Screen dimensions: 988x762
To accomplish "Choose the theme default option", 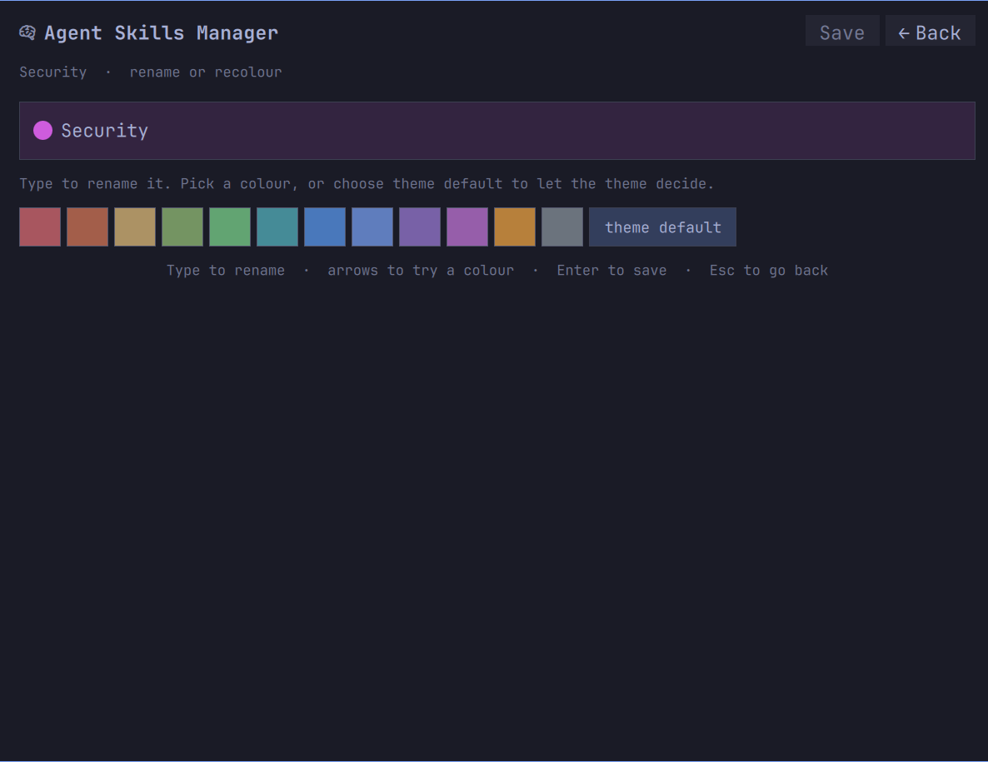I will point(662,227).
